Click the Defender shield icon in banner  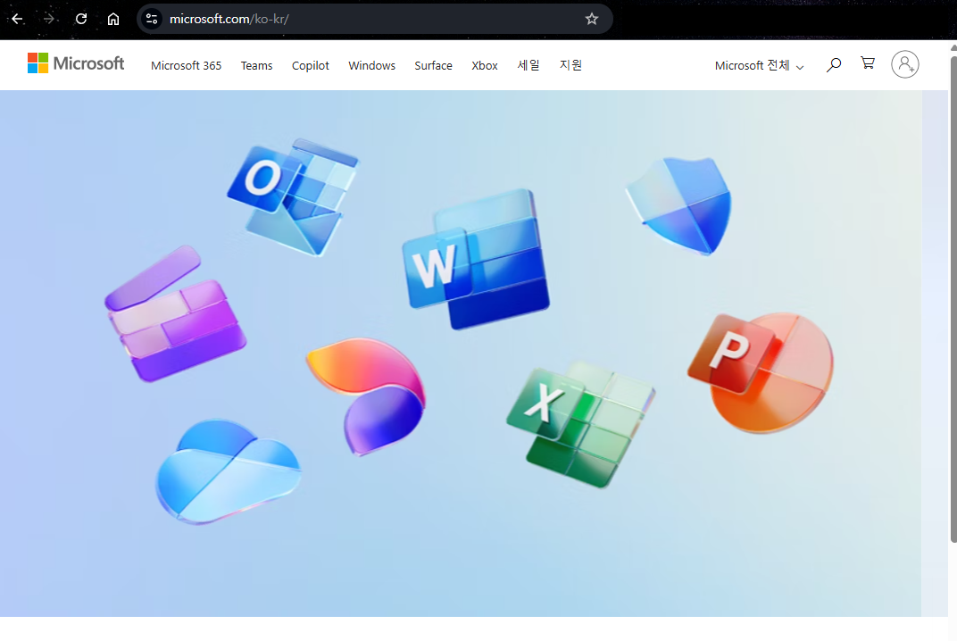tap(678, 205)
